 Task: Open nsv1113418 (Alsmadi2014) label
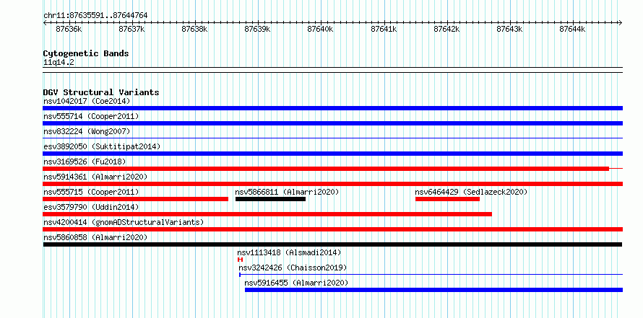[x=289, y=252]
